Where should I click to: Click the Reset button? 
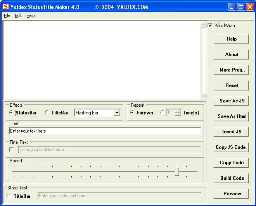coord(231,85)
